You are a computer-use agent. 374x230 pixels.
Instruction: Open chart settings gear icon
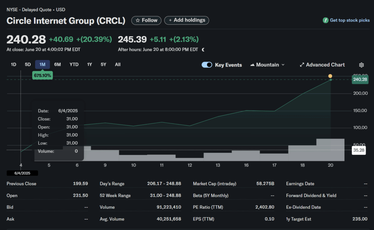tap(361, 65)
